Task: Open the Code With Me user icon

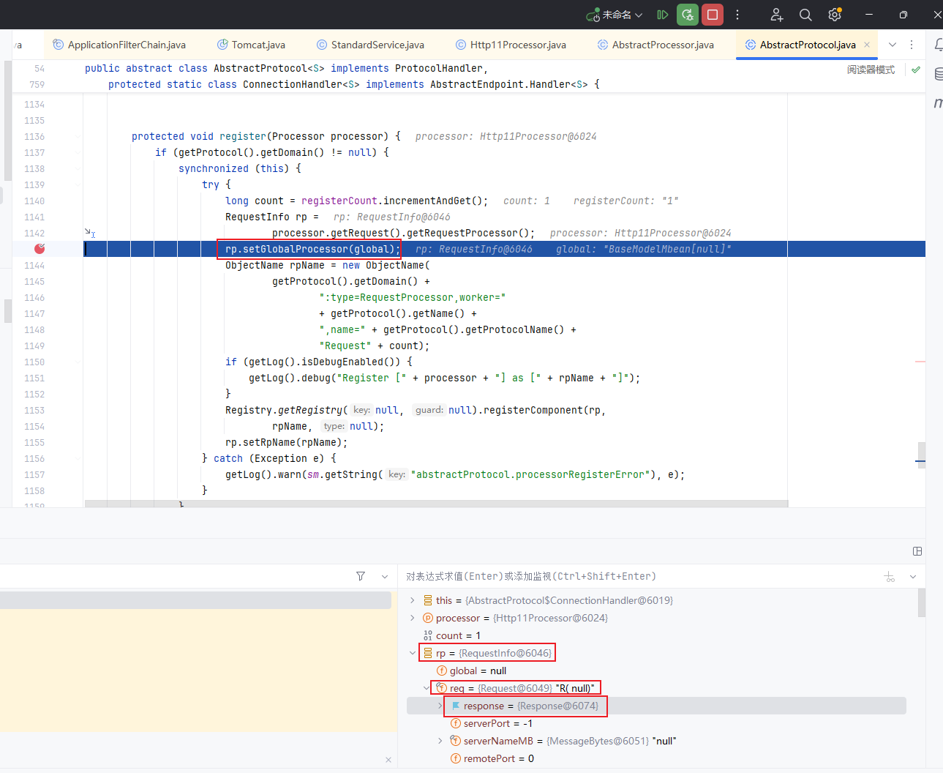Action: (x=776, y=15)
